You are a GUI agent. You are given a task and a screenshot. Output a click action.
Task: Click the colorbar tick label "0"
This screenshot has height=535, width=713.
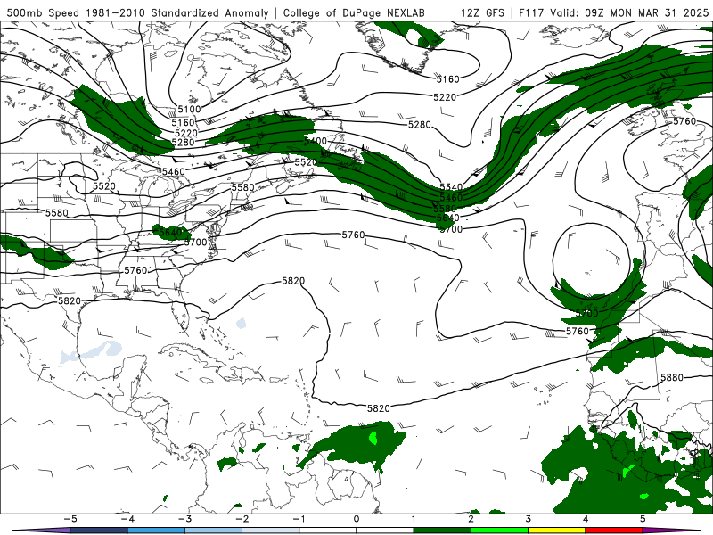tap(356, 519)
